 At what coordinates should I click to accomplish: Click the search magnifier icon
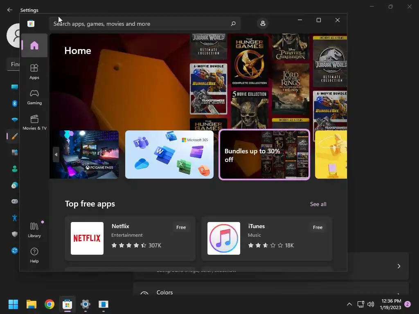(x=233, y=23)
